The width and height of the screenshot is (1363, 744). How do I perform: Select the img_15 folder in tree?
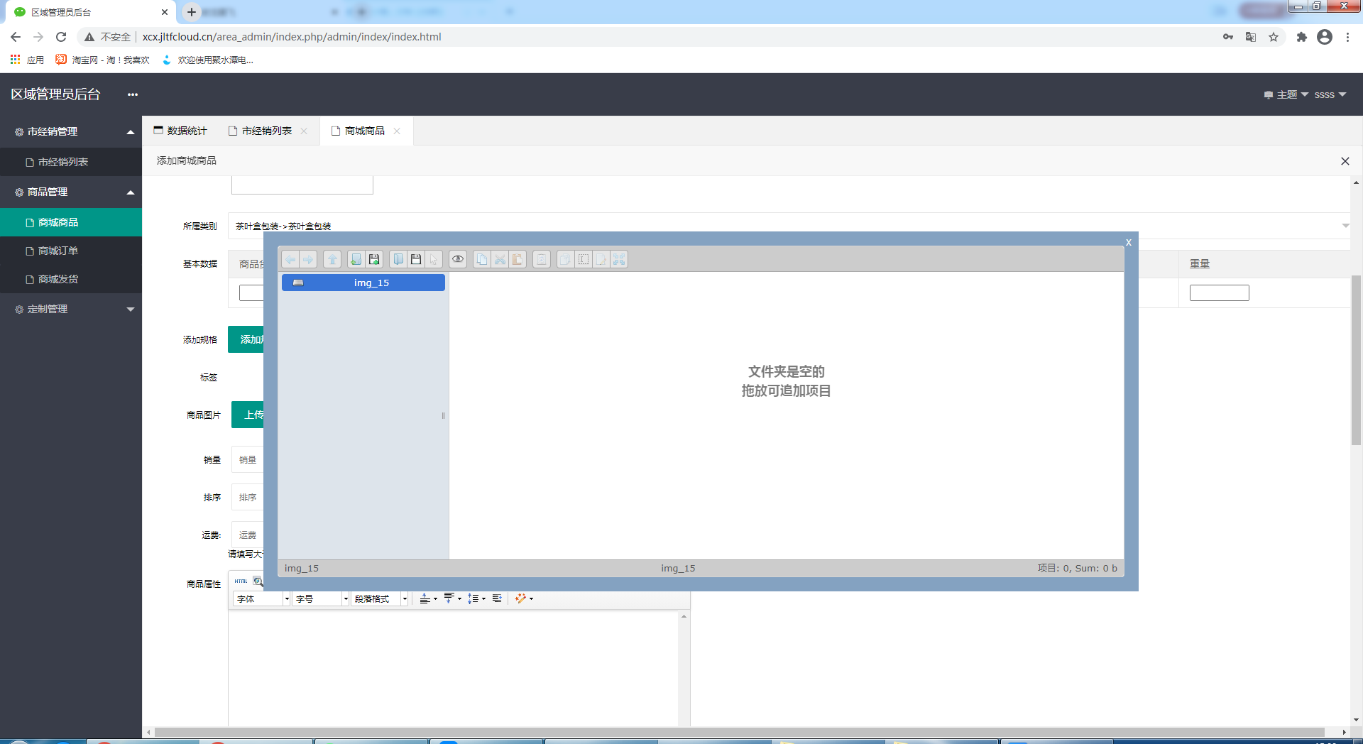coord(371,283)
